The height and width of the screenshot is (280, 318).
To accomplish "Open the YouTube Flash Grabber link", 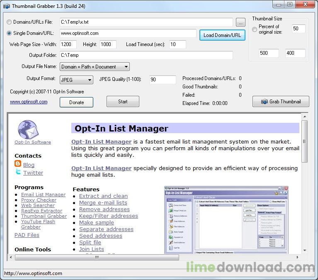I will click(x=38, y=224).
